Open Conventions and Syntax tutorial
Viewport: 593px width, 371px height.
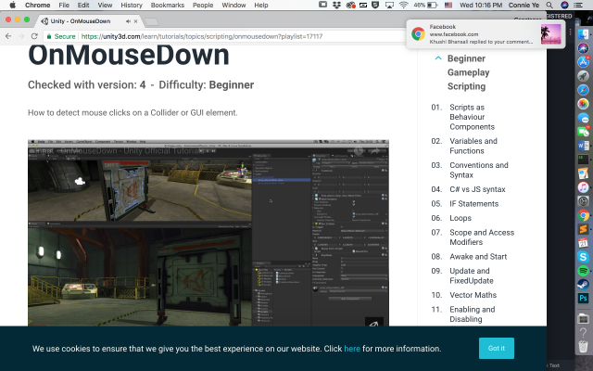(x=479, y=170)
